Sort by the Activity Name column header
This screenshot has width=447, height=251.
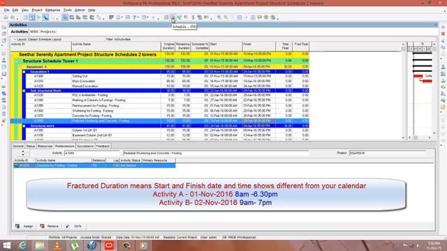pyautogui.click(x=116, y=46)
